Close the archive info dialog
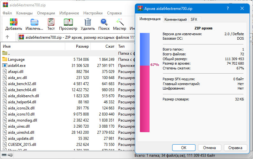The image size is (253, 159). coord(242,8)
